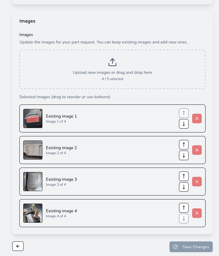Click the Save Changes button
This screenshot has width=219, height=256.
191,247
